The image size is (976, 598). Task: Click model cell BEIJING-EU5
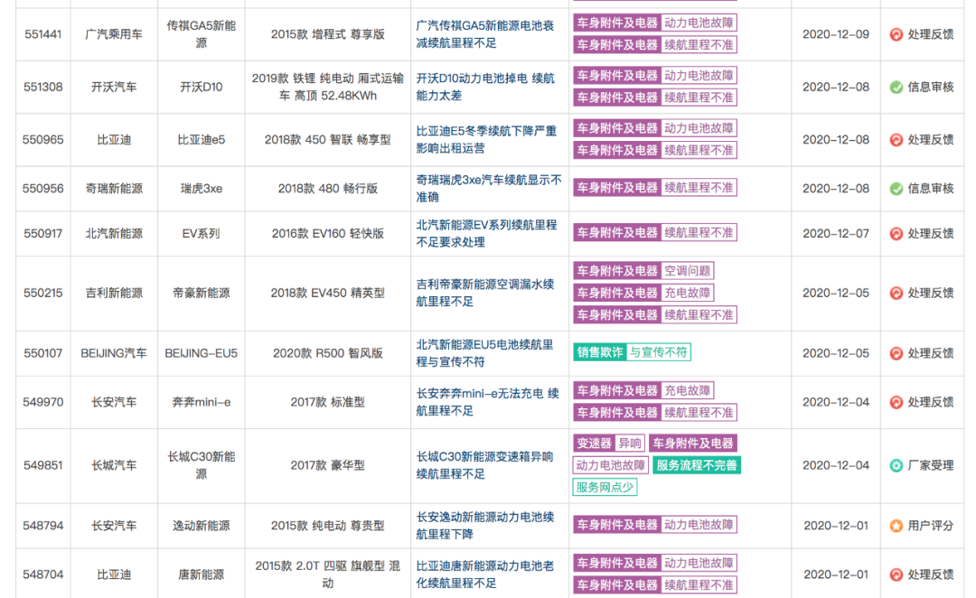click(x=201, y=353)
